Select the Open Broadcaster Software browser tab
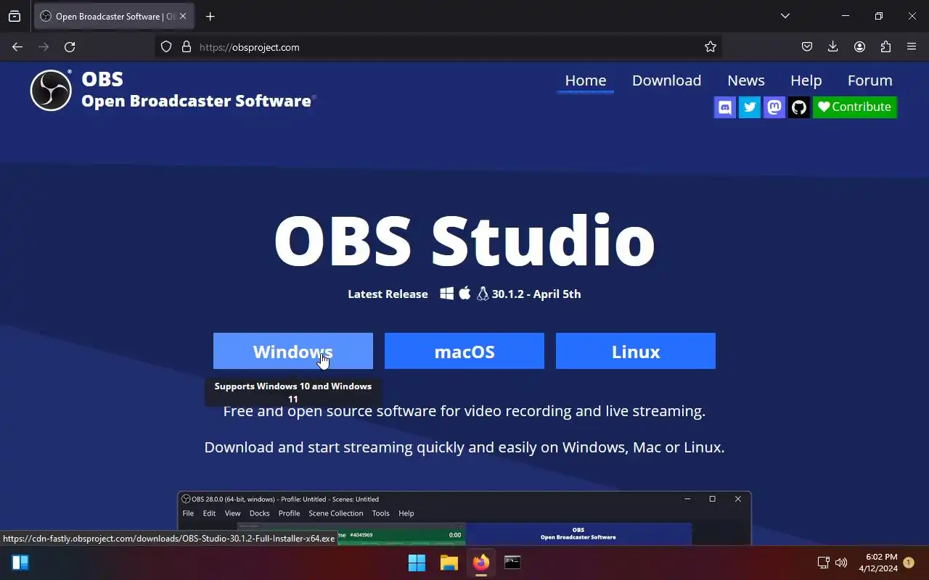The image size is (929, 580). (114, 16)
